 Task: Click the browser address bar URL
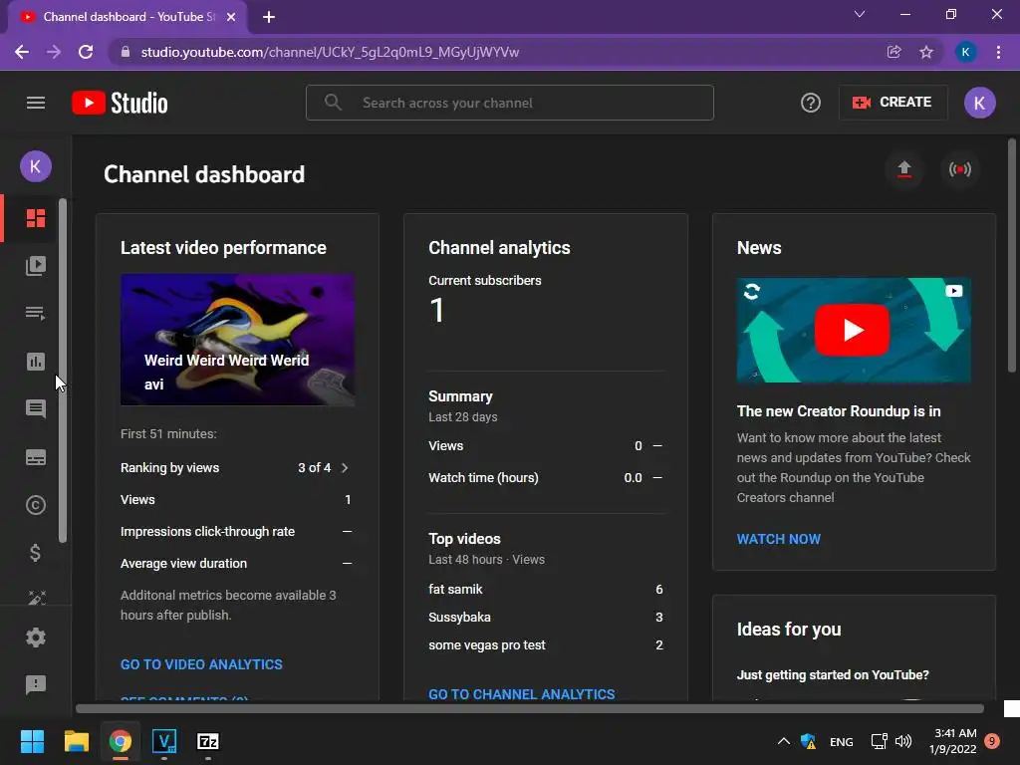330,52
